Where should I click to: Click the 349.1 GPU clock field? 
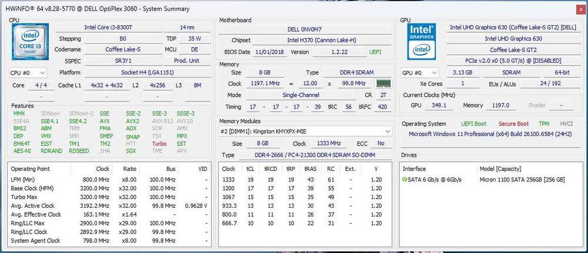click(439, 106)
